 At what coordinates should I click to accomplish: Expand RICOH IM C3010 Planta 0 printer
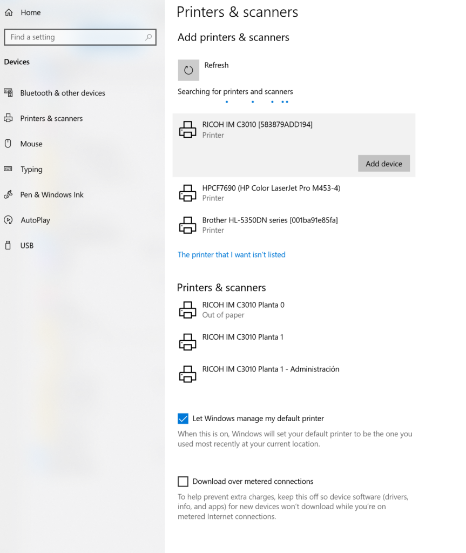pyautogui.click(x=243, y=309)
